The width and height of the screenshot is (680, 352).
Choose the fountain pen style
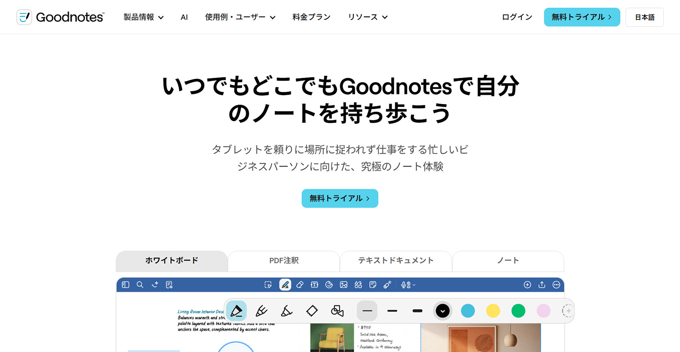[236, 311]
